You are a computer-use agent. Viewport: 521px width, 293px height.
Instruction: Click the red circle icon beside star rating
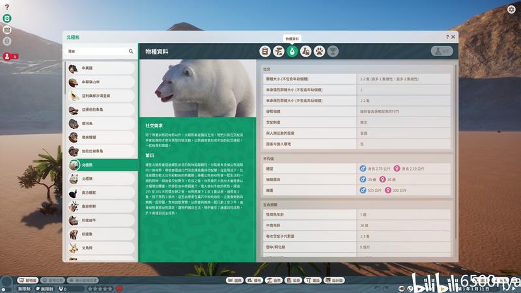[x=119, y=288]
